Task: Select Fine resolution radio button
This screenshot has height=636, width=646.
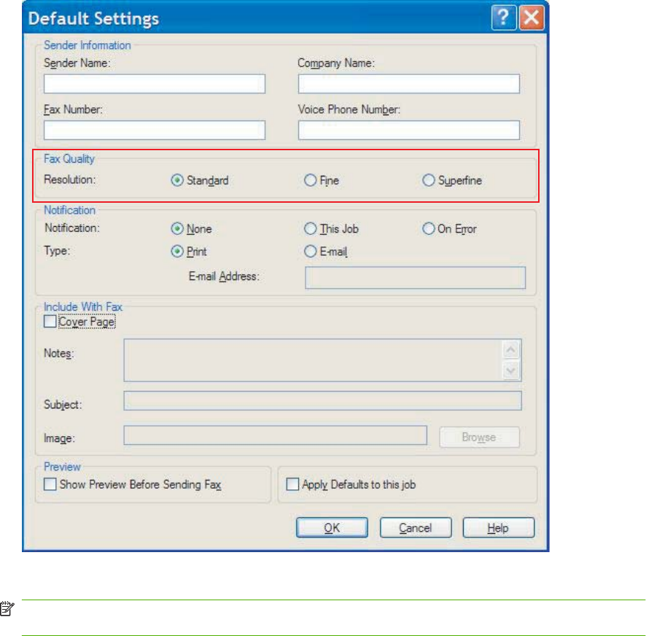Action: coord(310,181)
